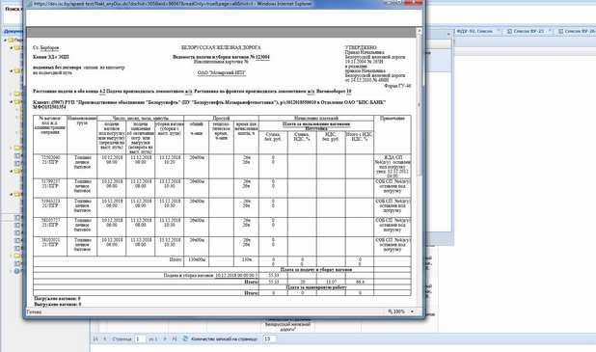Collapse the top root folder in the tree
Viewport: 596px width, 352px height.
6,40
